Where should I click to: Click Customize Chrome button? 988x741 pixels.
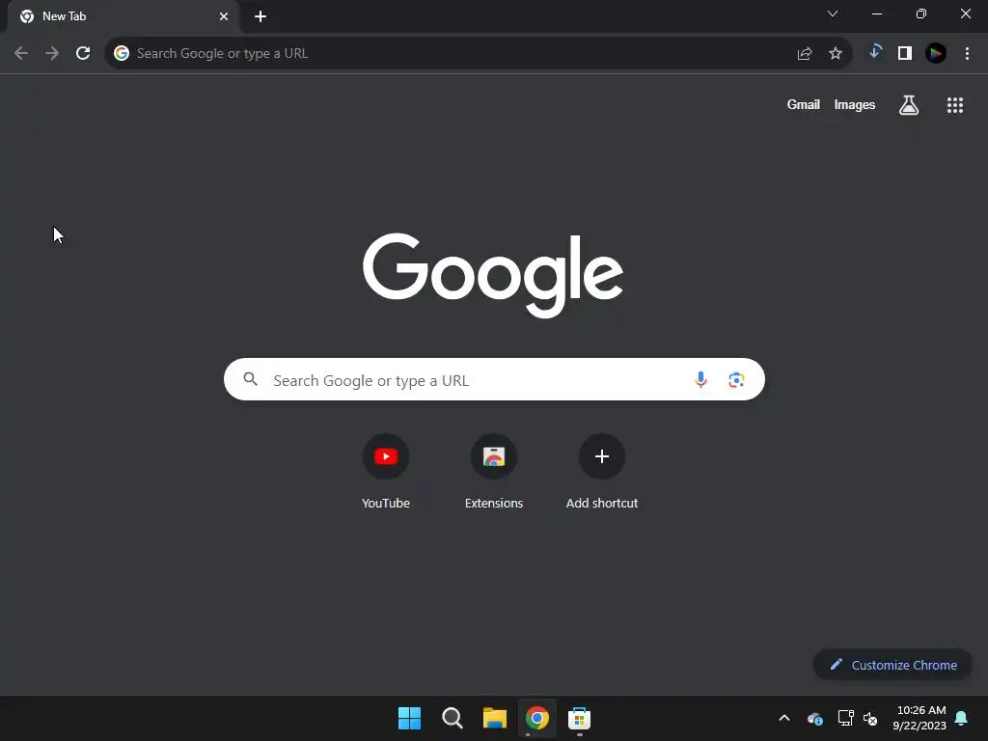pos(892,665)
